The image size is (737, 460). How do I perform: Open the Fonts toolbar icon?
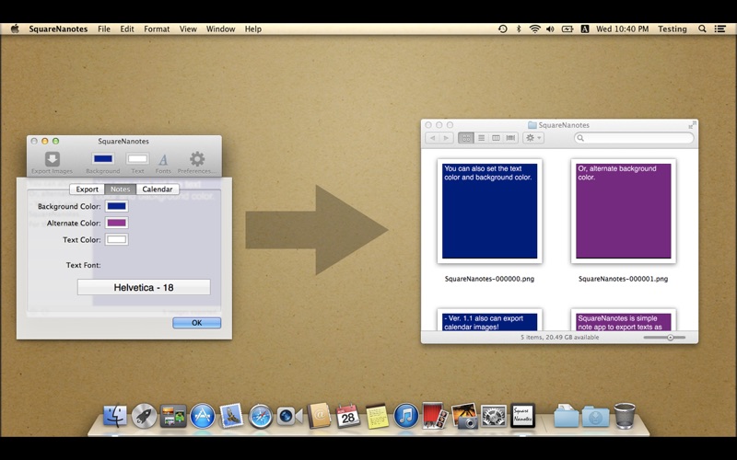point(163,163)
